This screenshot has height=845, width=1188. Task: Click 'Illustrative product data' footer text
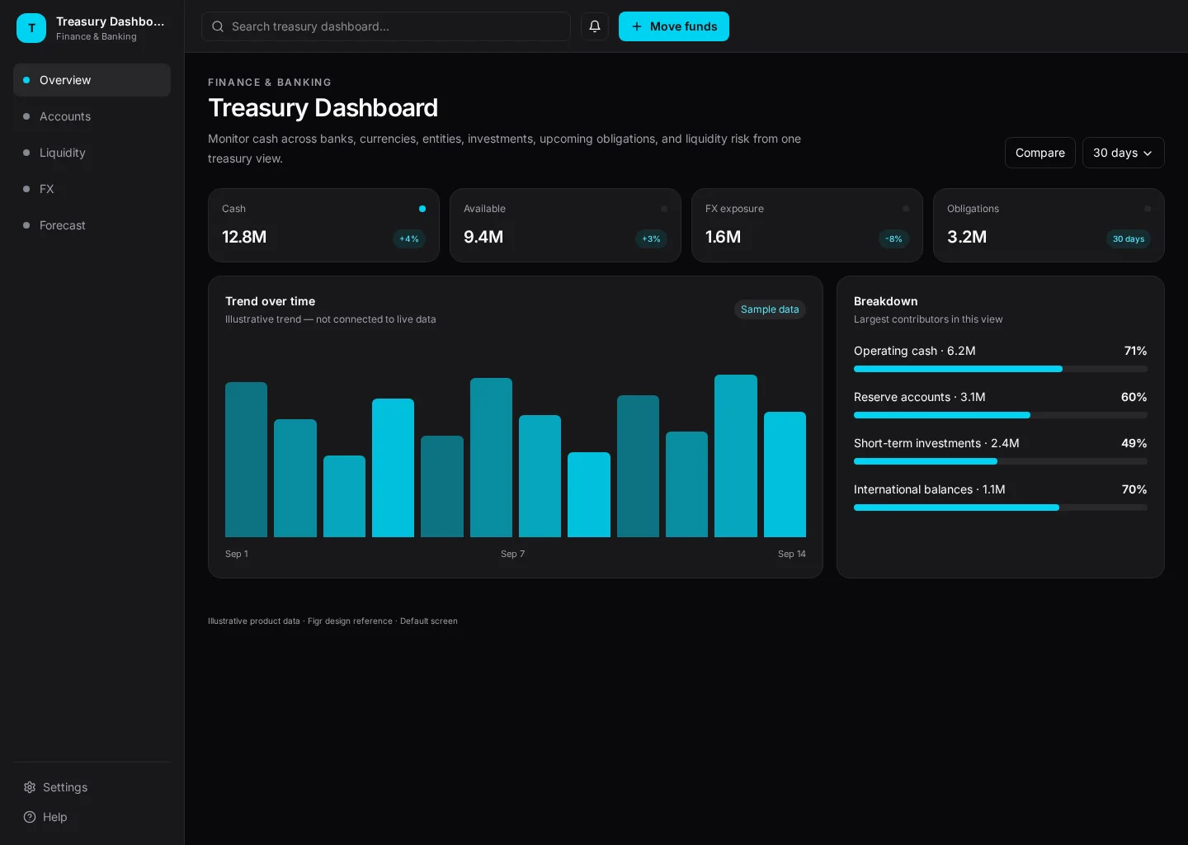(254, 621)
